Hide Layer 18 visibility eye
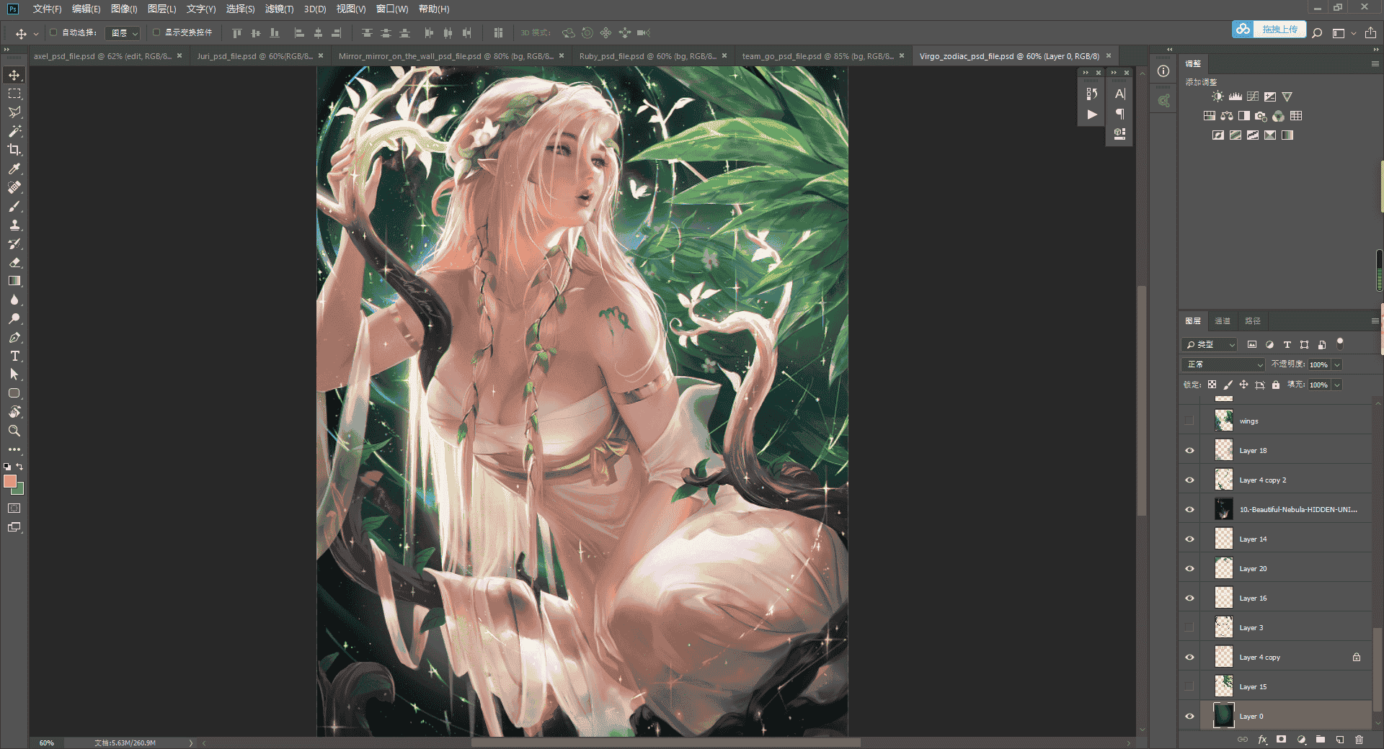 (1189, 451)
